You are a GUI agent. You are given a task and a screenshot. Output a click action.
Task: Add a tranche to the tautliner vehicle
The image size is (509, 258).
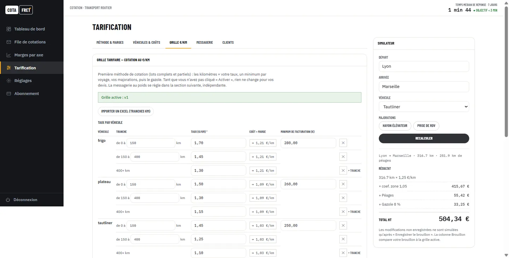tap(355, 253)
